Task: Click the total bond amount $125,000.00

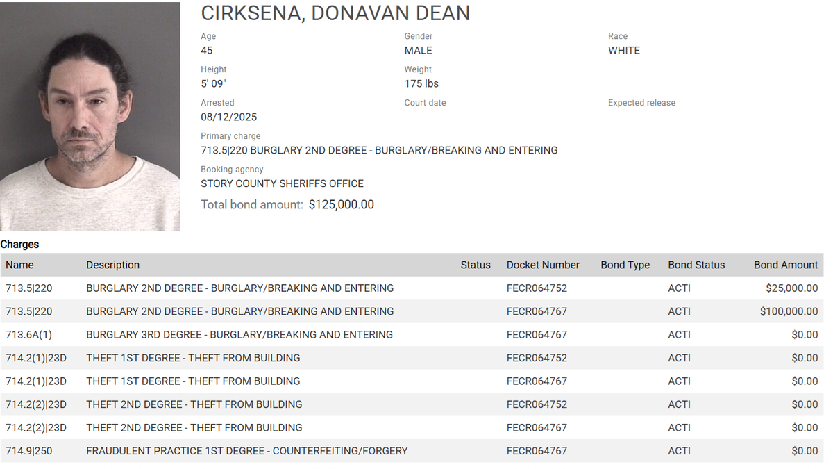Action: [x=341, y=205]
